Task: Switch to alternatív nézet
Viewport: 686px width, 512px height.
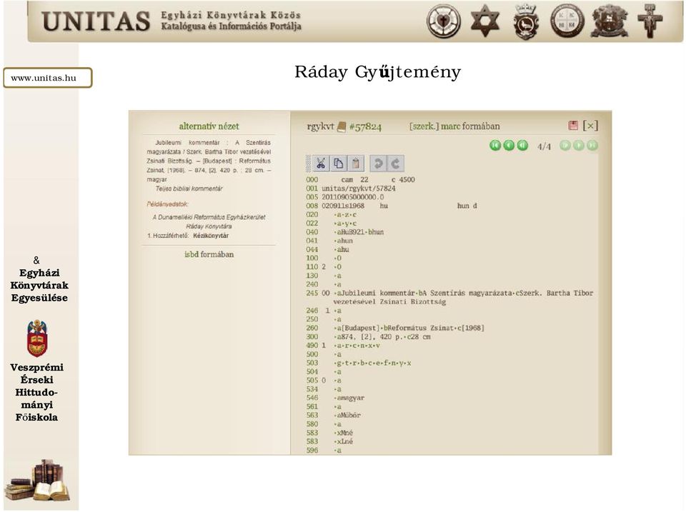Action: [x=209, y=126]
